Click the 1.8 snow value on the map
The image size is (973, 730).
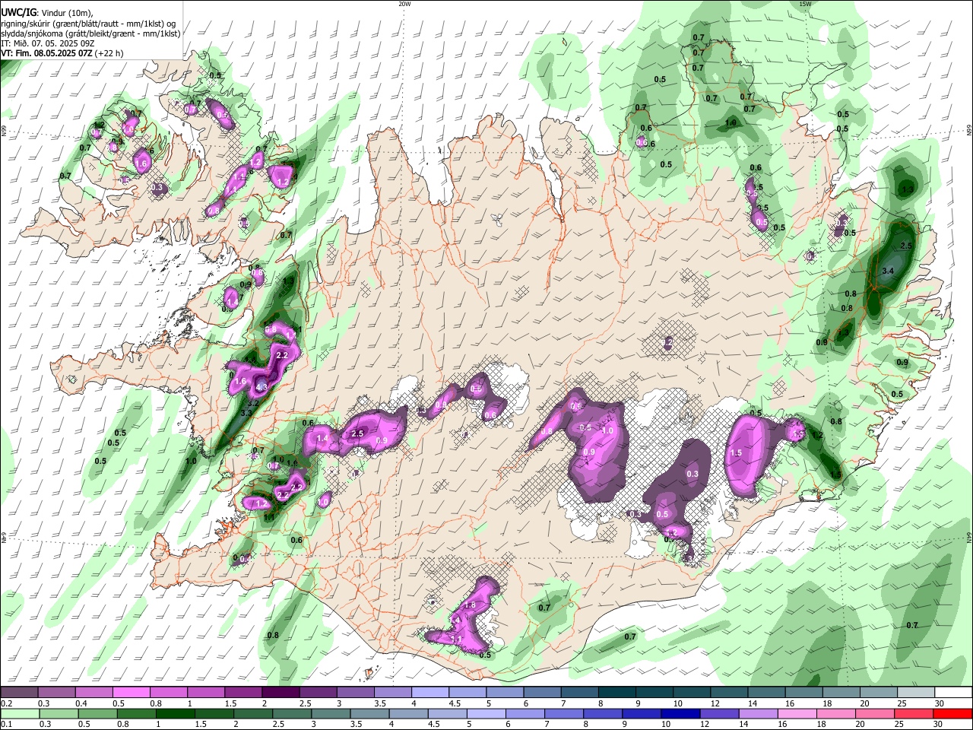click(470, 605)
